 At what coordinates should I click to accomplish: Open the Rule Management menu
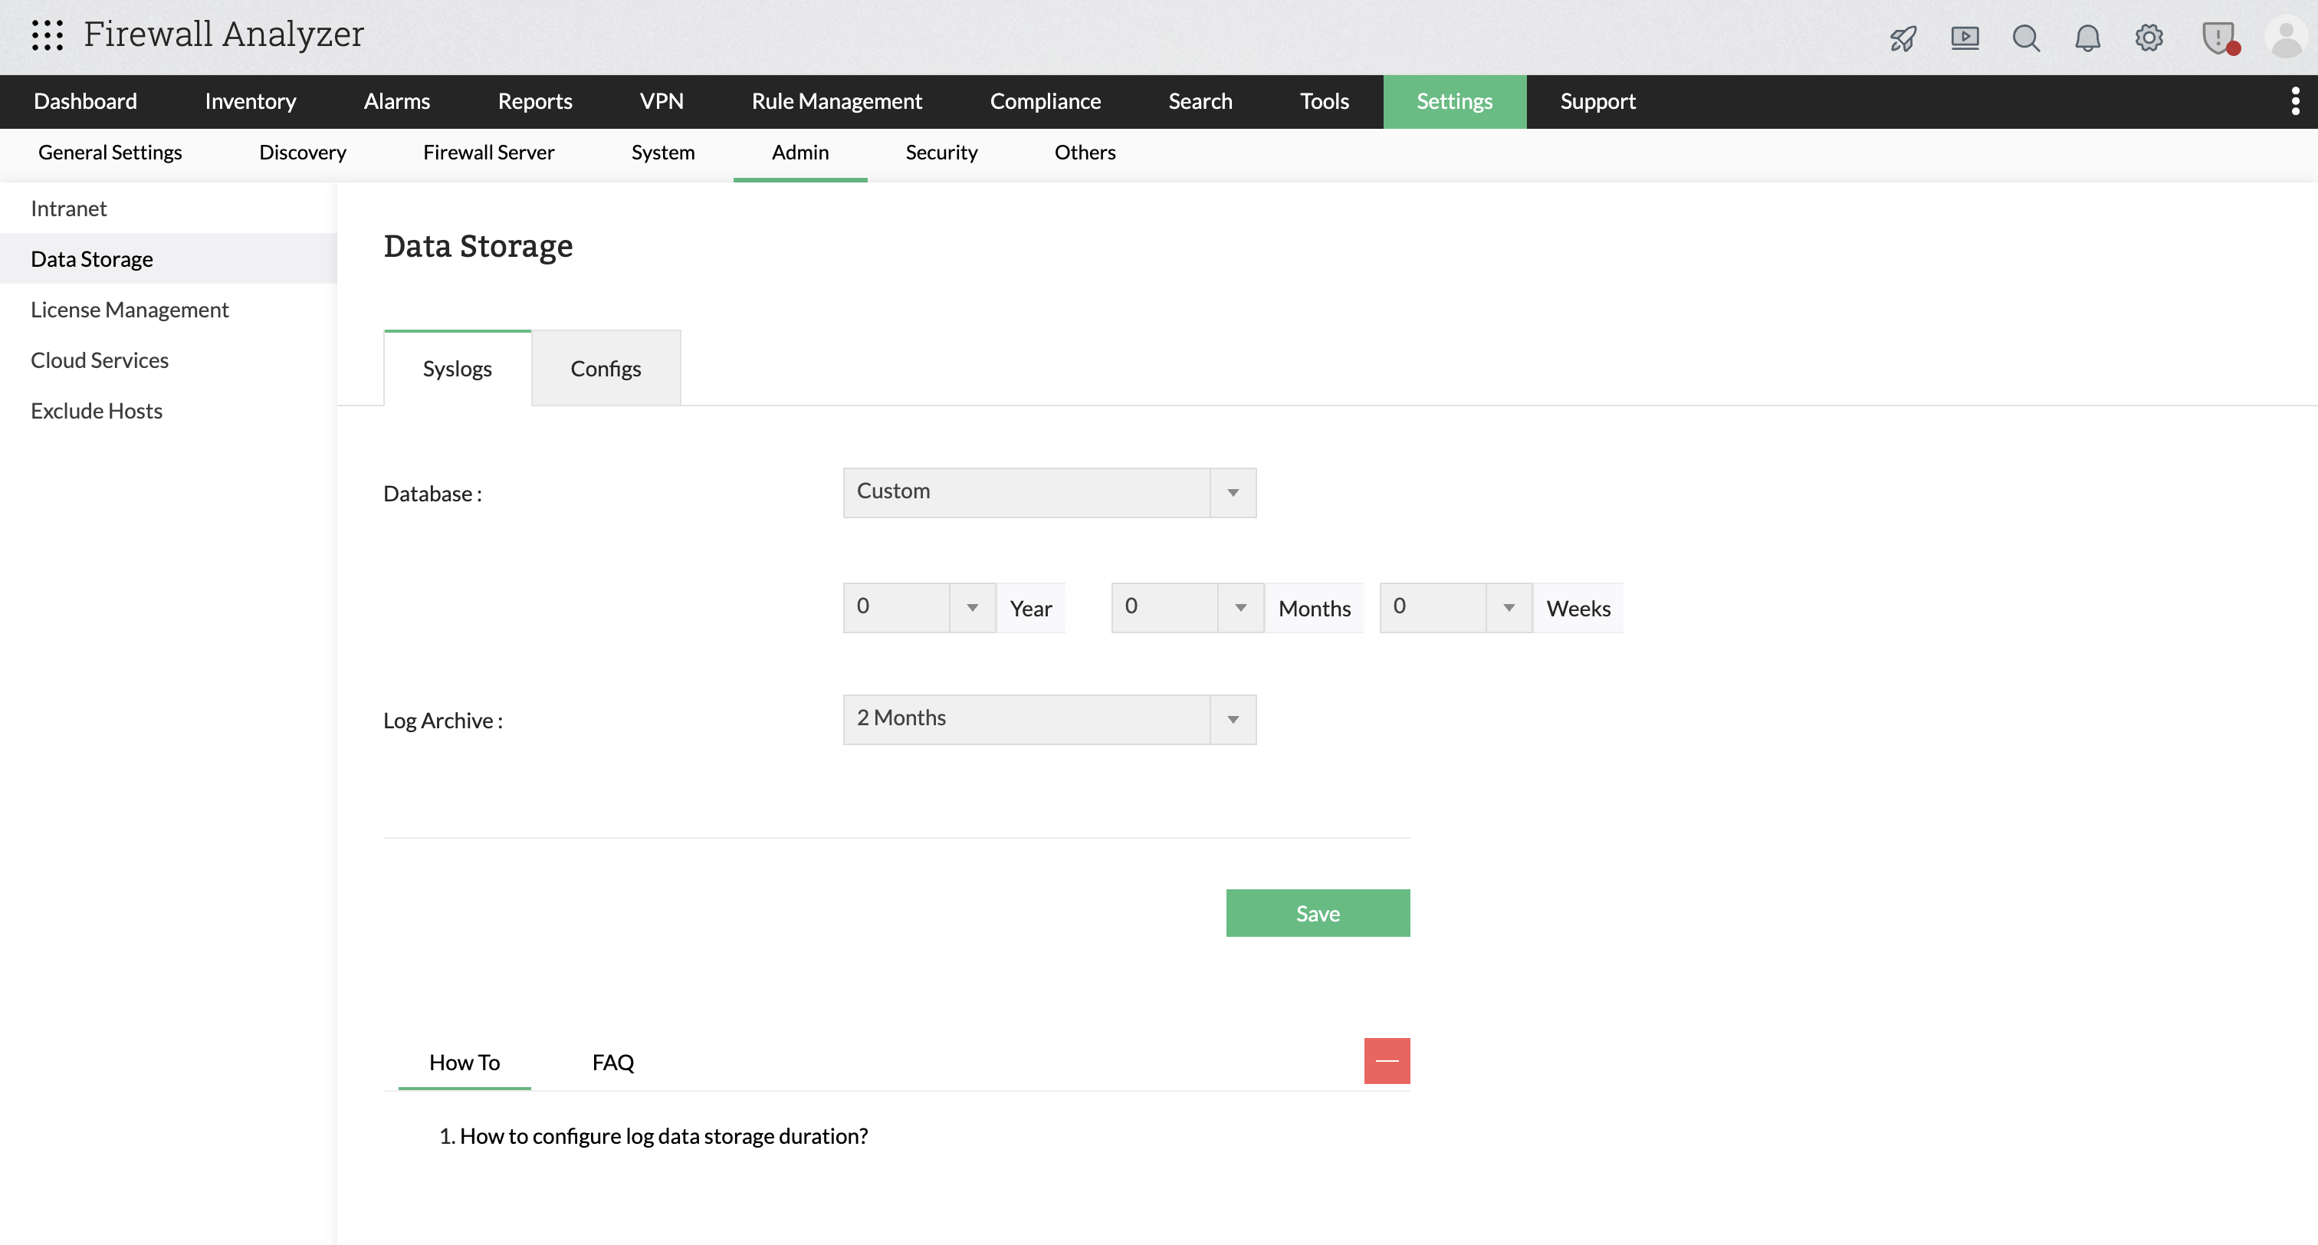[x=836, y=101]
